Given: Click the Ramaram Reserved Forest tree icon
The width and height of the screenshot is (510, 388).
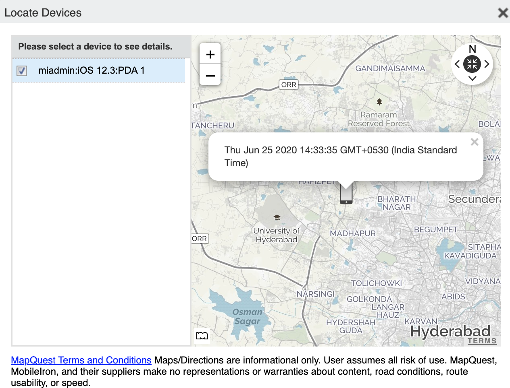Looking at the screenshot, I should 379,102.
